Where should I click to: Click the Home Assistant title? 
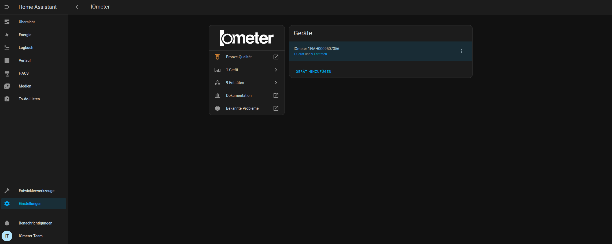click(38, 7)
